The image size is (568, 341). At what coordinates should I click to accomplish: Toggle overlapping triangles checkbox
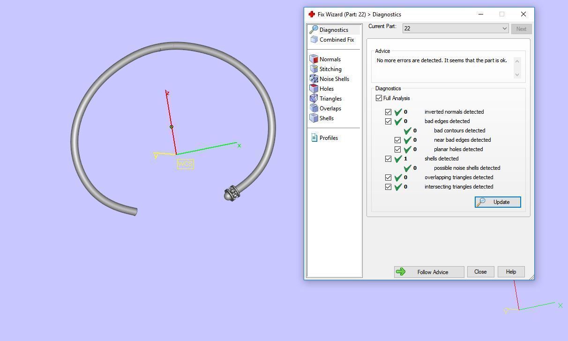389,178
